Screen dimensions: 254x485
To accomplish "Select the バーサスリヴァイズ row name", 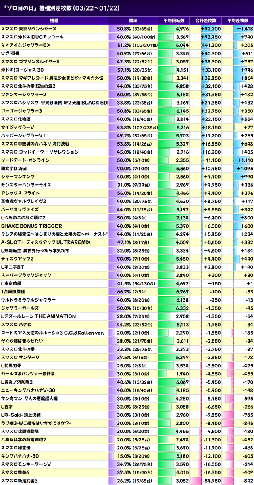I will (20, 209).
